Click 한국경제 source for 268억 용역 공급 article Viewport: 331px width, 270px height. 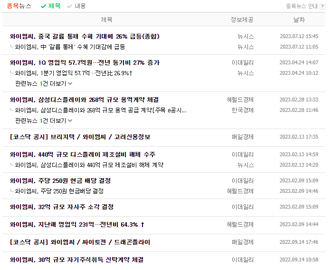pos(243,110)
